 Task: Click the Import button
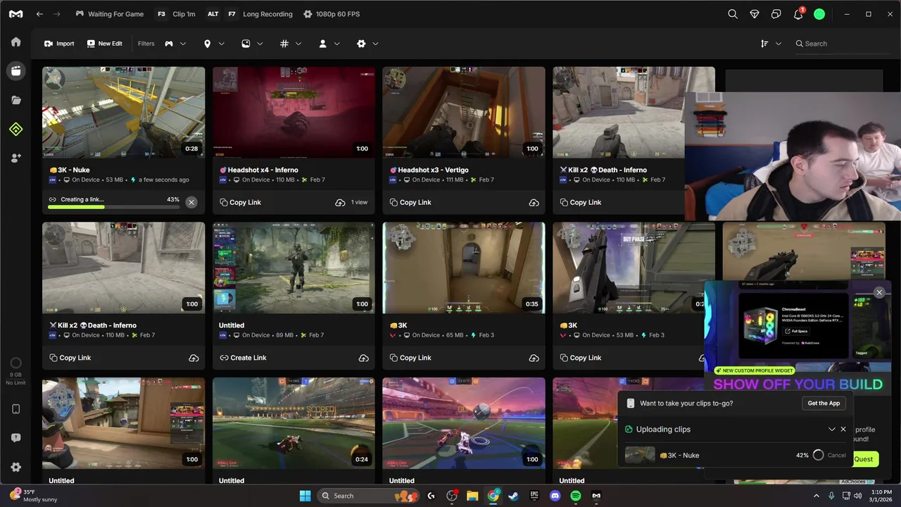coord(59,44)
